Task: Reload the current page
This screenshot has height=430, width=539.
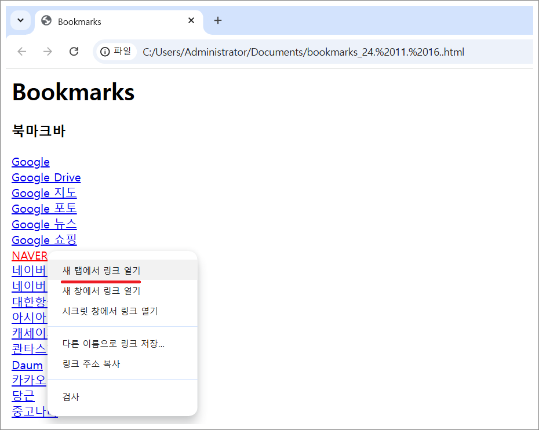Action: tap(74, 52)
